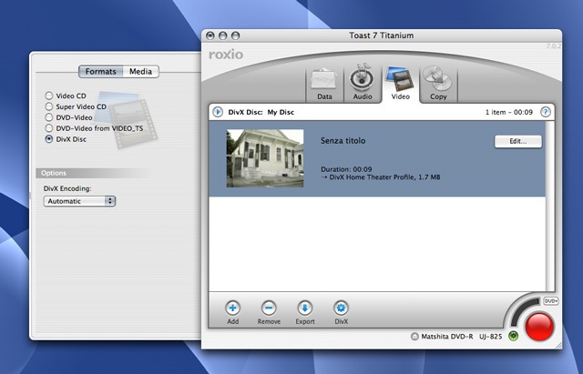Click the green recorder status icon
Viewport: 583px width, 374px height.
coord(513,336)
